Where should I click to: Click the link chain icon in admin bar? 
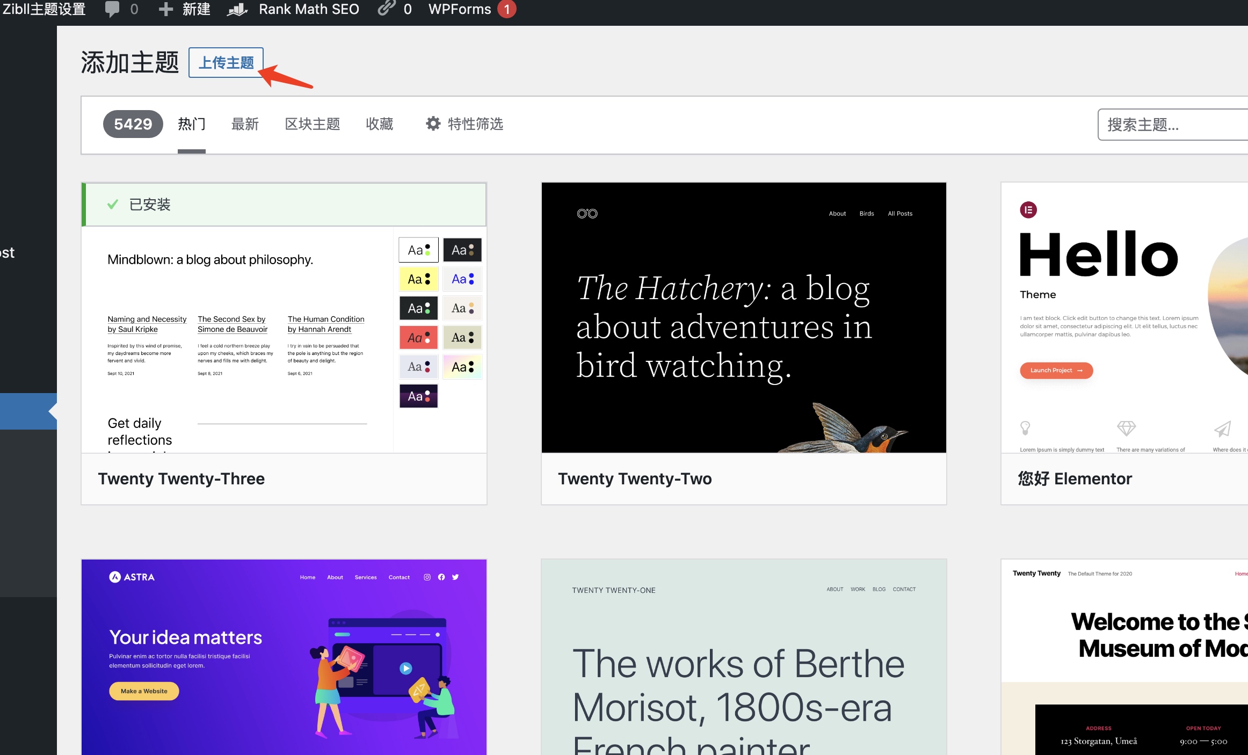coord(386,8)
